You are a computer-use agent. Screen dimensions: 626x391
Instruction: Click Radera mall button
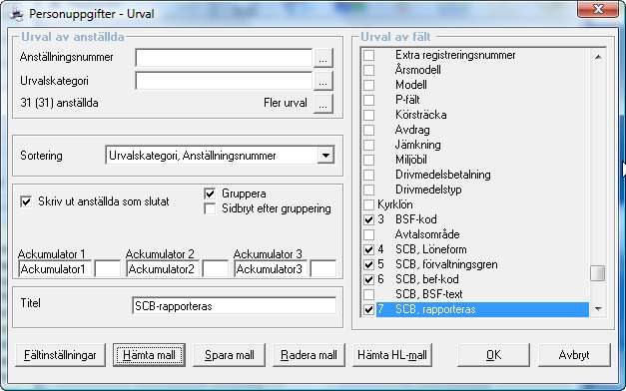[x=309, y=355]
